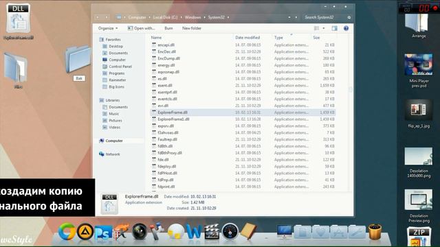Click Windows in the breadcrumb path
The height and width of the screenshot is (247, 440).
pos(192,17)
